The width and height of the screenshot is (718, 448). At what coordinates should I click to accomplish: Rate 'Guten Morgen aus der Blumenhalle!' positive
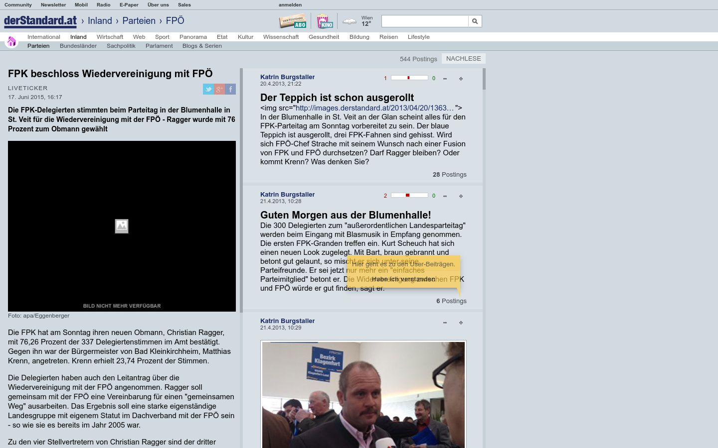coord(461,196)
